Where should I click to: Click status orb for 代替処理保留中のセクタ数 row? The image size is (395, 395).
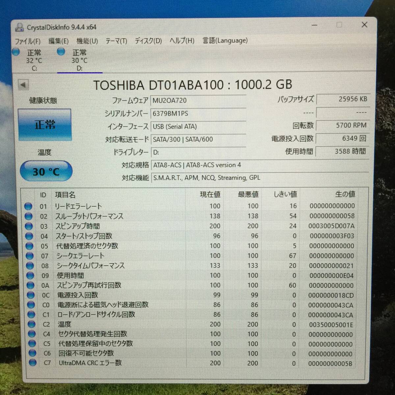(32, 343)
